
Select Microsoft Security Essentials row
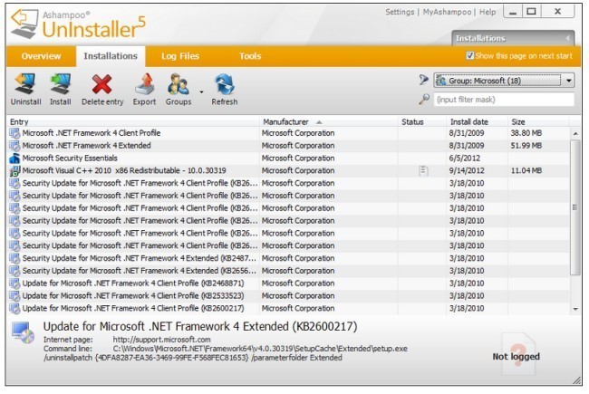(x=288, y=159)
